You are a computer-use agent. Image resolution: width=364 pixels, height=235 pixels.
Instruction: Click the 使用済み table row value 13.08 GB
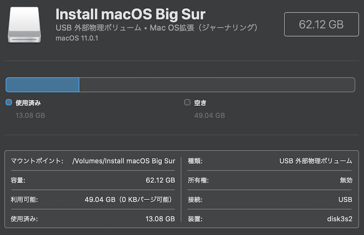[x=160, y=219]
